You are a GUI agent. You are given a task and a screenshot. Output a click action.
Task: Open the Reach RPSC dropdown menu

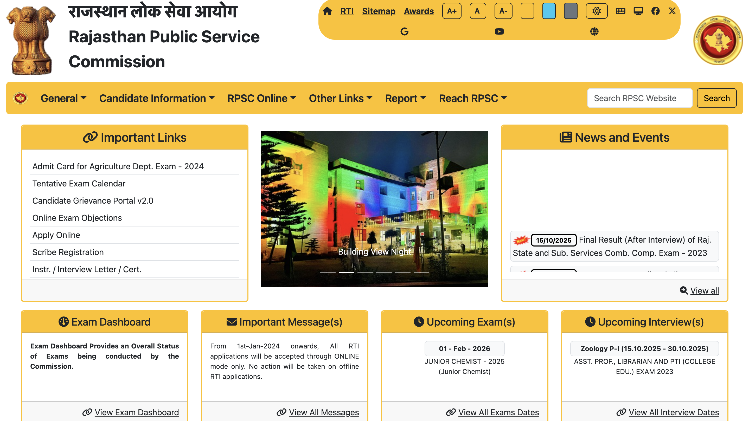click(472, 98)
